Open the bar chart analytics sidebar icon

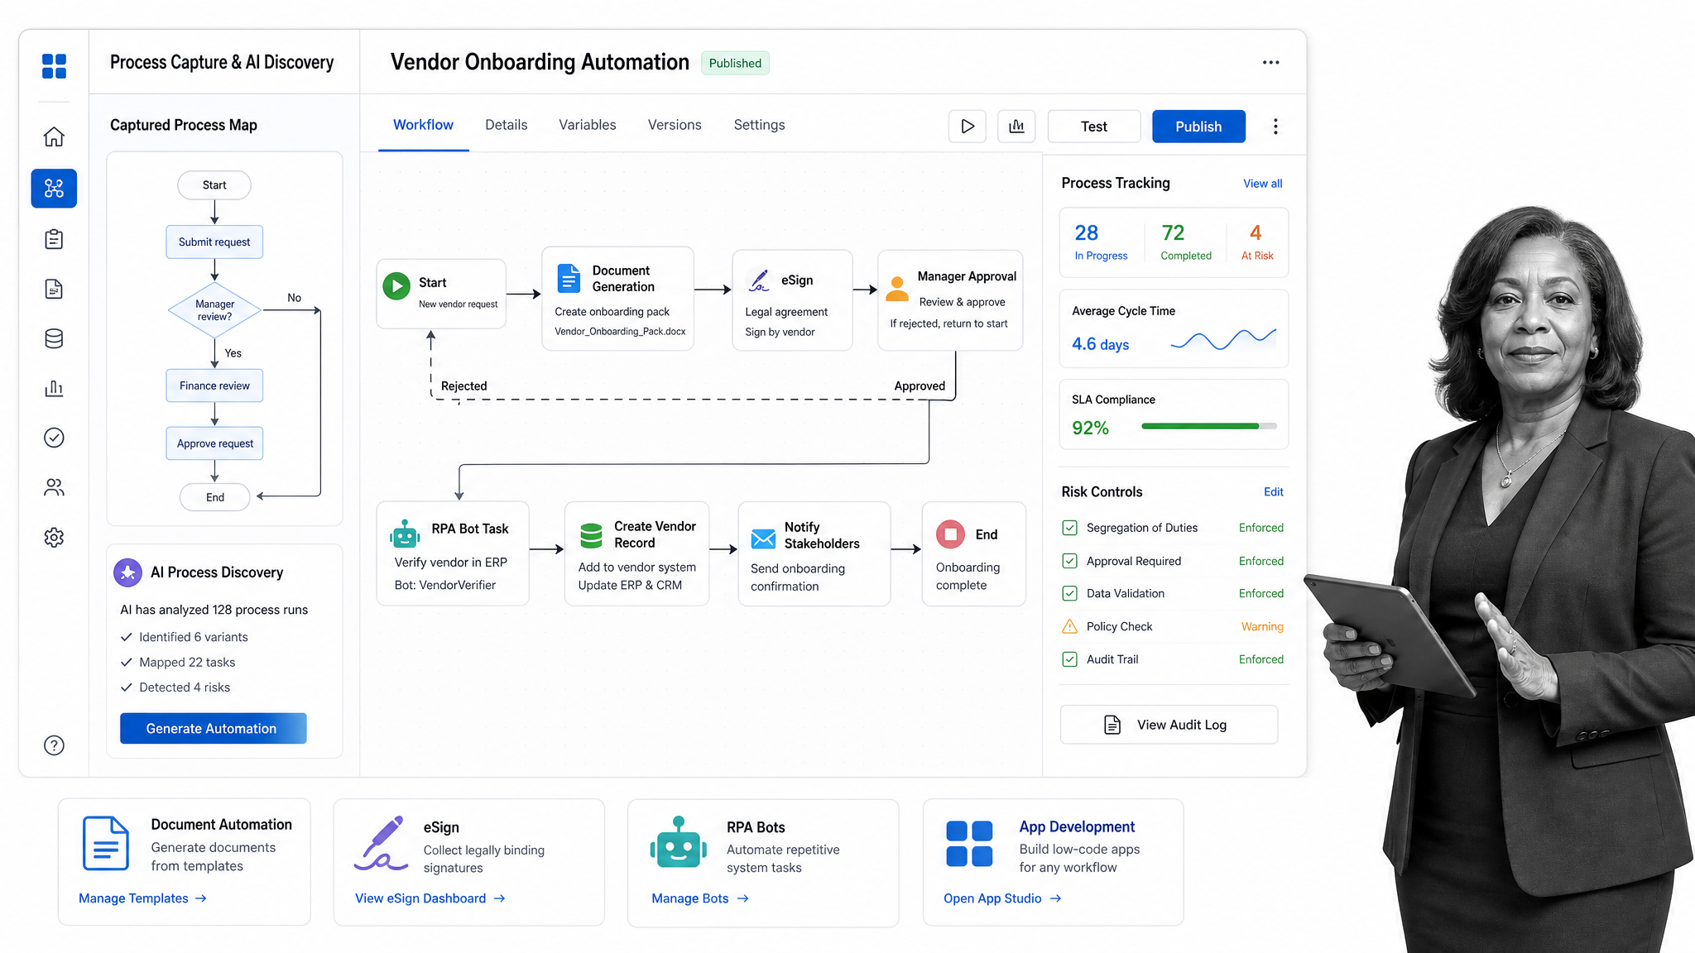54,388
